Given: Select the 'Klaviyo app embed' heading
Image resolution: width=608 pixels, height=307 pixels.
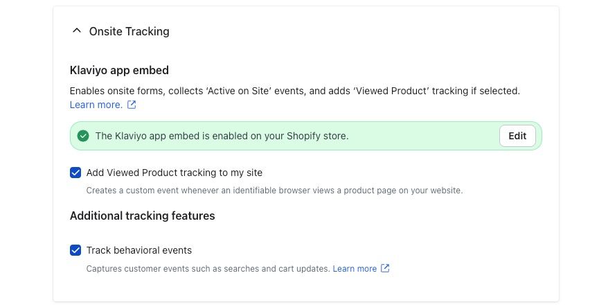Looking at the screenshot, I should coord(119,70).
